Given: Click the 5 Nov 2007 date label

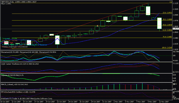Looking at the screenshot, I should click(129, 102).
